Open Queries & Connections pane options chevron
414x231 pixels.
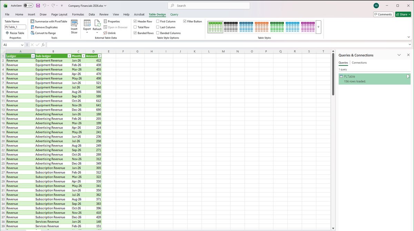click(x=399, y=55)
